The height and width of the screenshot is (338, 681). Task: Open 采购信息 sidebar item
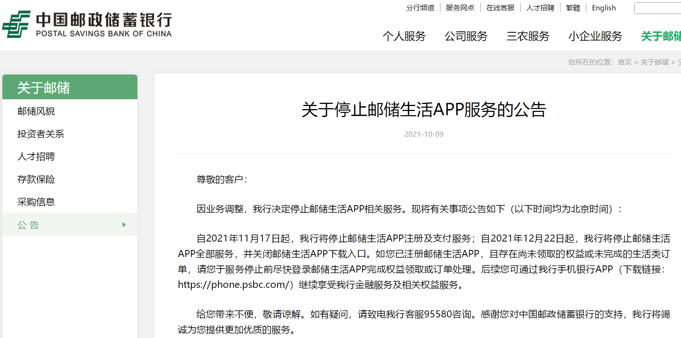(x=36, y=202)
